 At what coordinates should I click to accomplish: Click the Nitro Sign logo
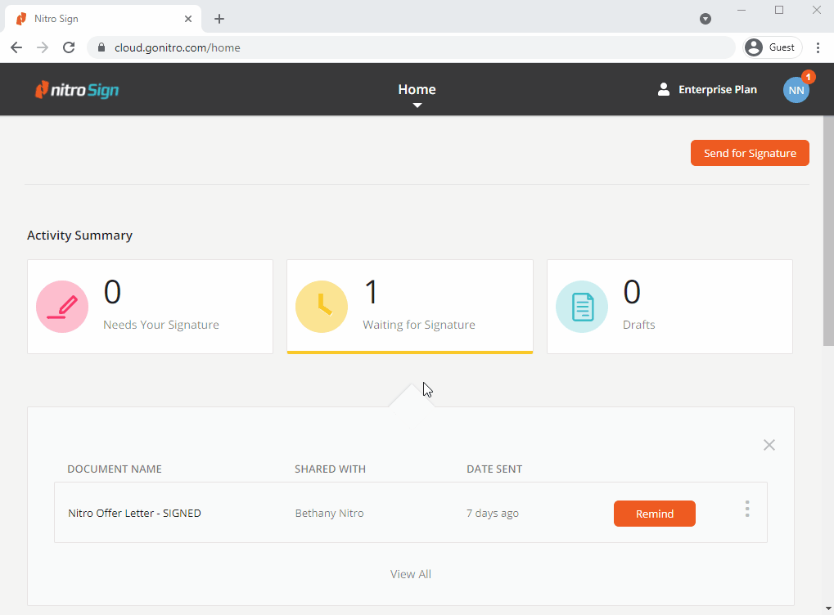click(x=77, y=90)
